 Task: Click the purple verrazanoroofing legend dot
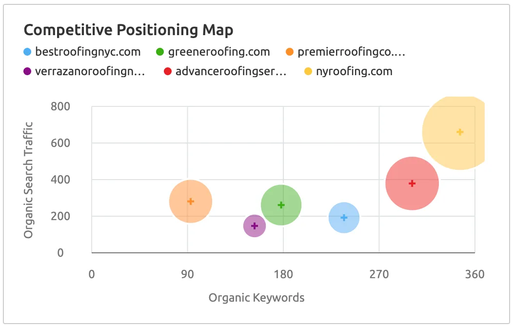(x=27, y=72)
